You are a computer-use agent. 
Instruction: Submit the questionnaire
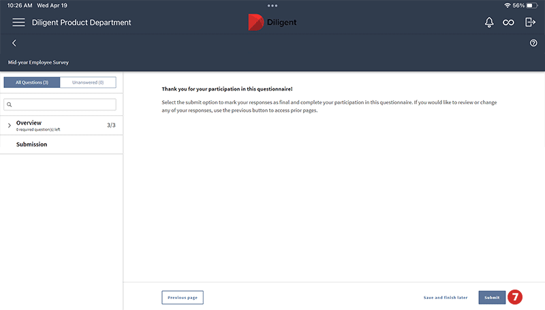click(x=492, y=297)
